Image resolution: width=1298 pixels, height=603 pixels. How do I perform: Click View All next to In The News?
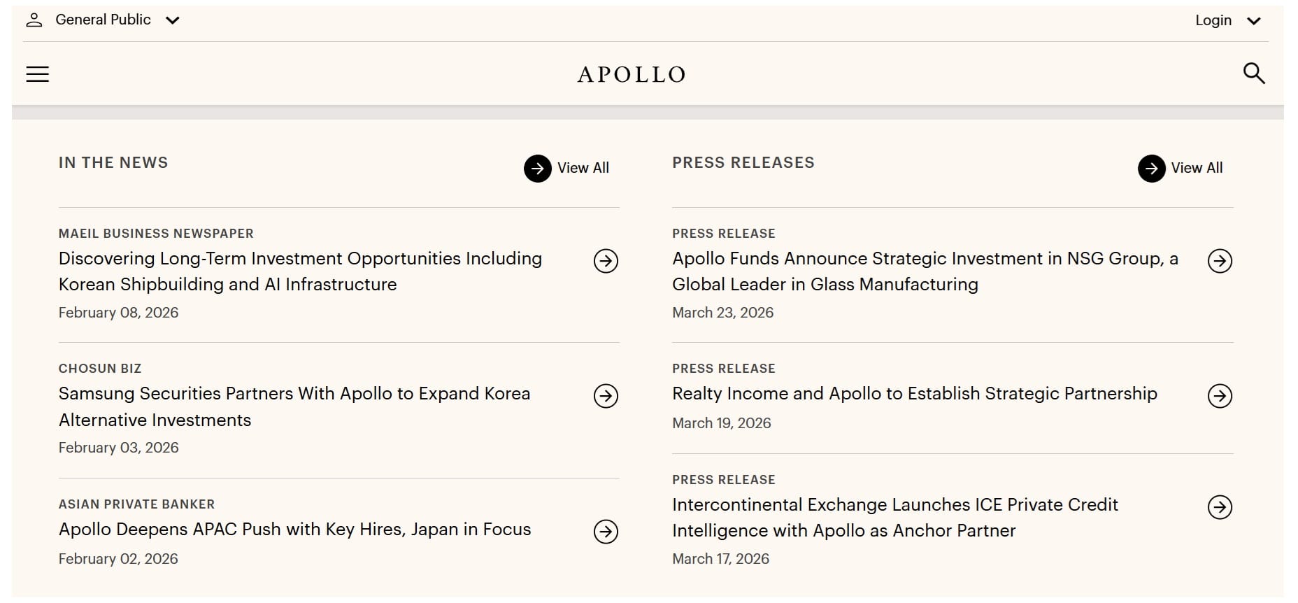(x=583, y=168)
